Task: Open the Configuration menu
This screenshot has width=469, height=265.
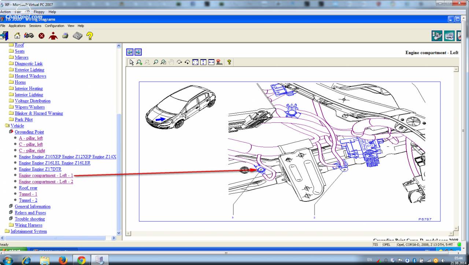Action: click(x=55, y=26)
